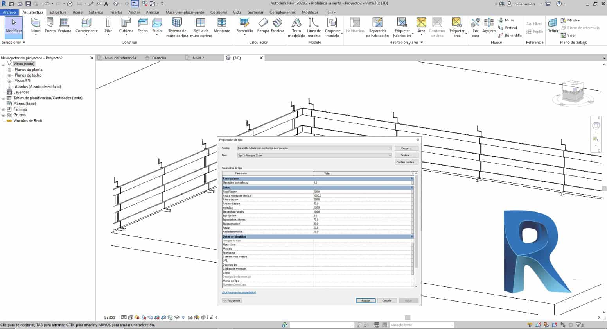This screenshot has height=329, width=607.
Task: Switch to the Nivel 2 view tab
Action: coord(198,58)
